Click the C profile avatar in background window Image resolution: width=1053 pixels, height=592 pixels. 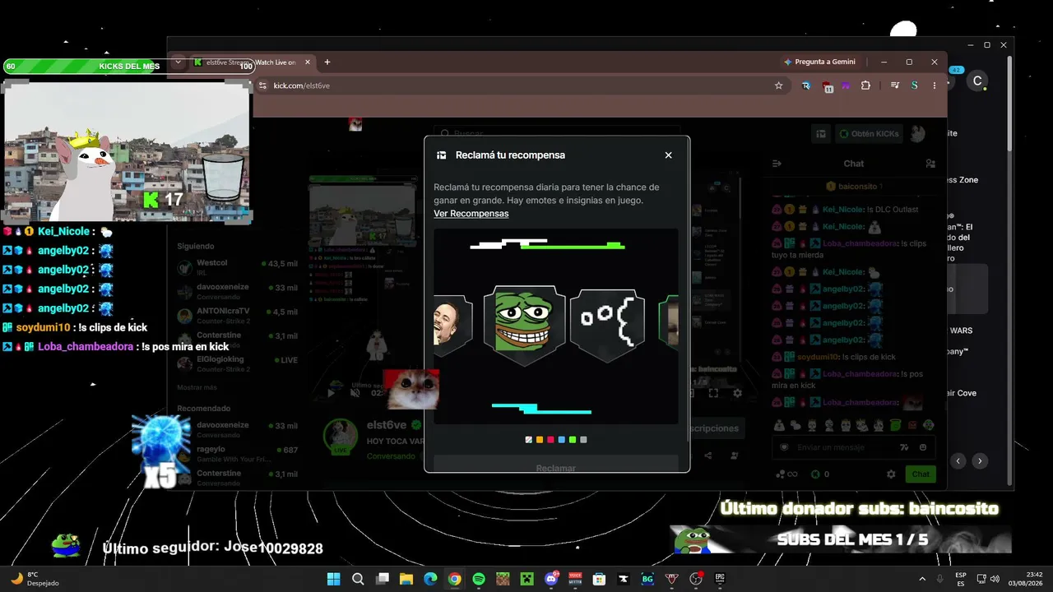click(x=977, y=81)
